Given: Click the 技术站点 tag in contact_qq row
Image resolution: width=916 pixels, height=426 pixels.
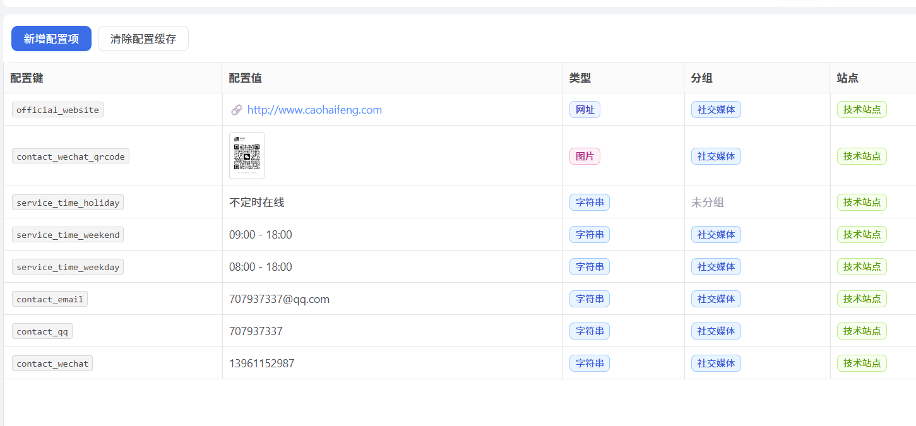Looking at the screenshot, I should point(862,331).
